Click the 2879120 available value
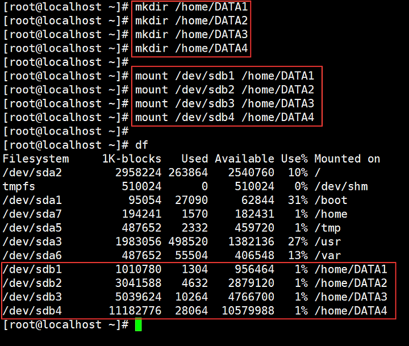 click(x=251, y=284)
